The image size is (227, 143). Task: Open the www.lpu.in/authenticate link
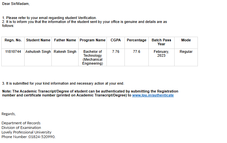(153, 95)
